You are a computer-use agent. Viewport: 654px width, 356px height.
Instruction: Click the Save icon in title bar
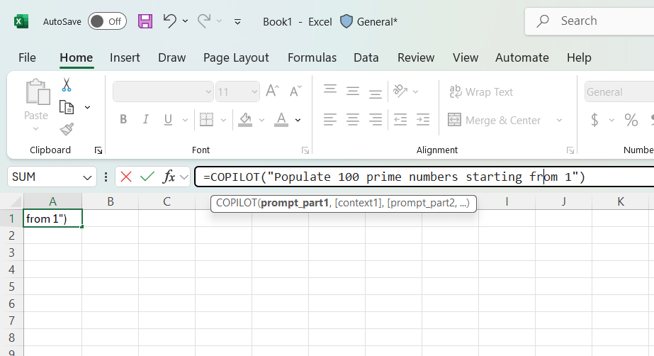145,21
